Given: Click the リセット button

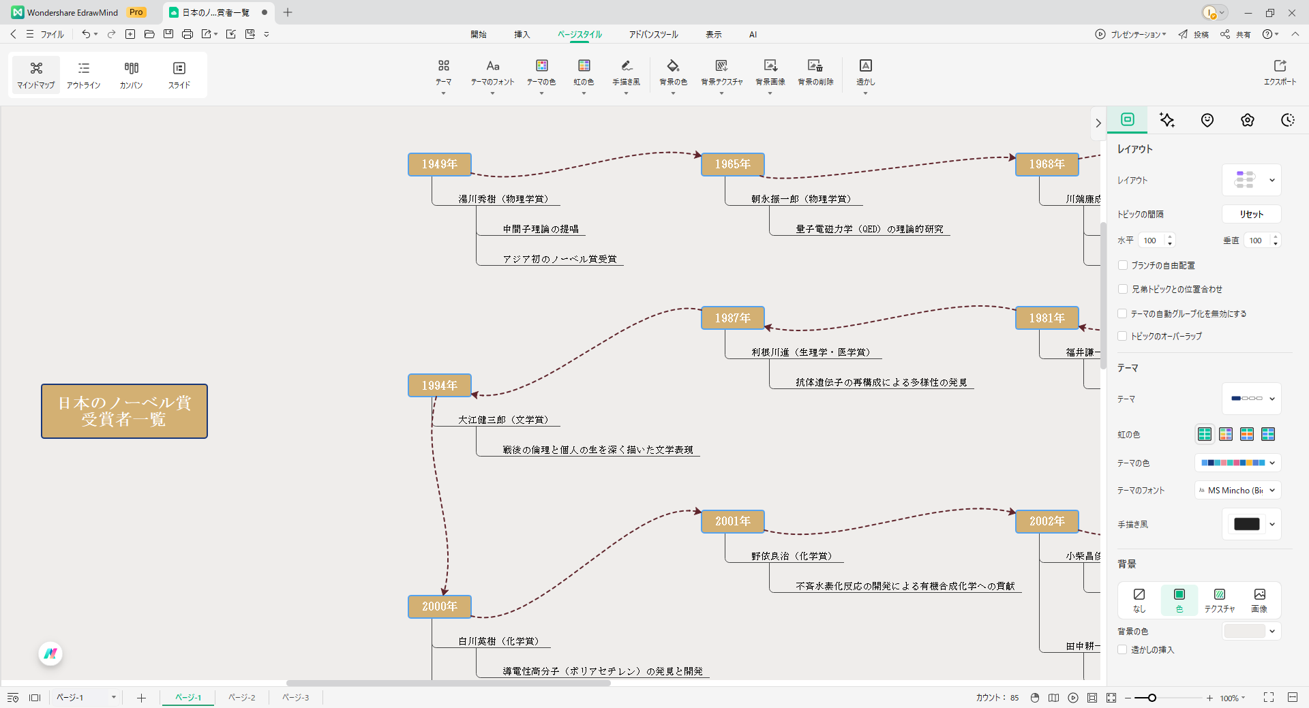Looking at the screenshot, I should point(1251,214).
